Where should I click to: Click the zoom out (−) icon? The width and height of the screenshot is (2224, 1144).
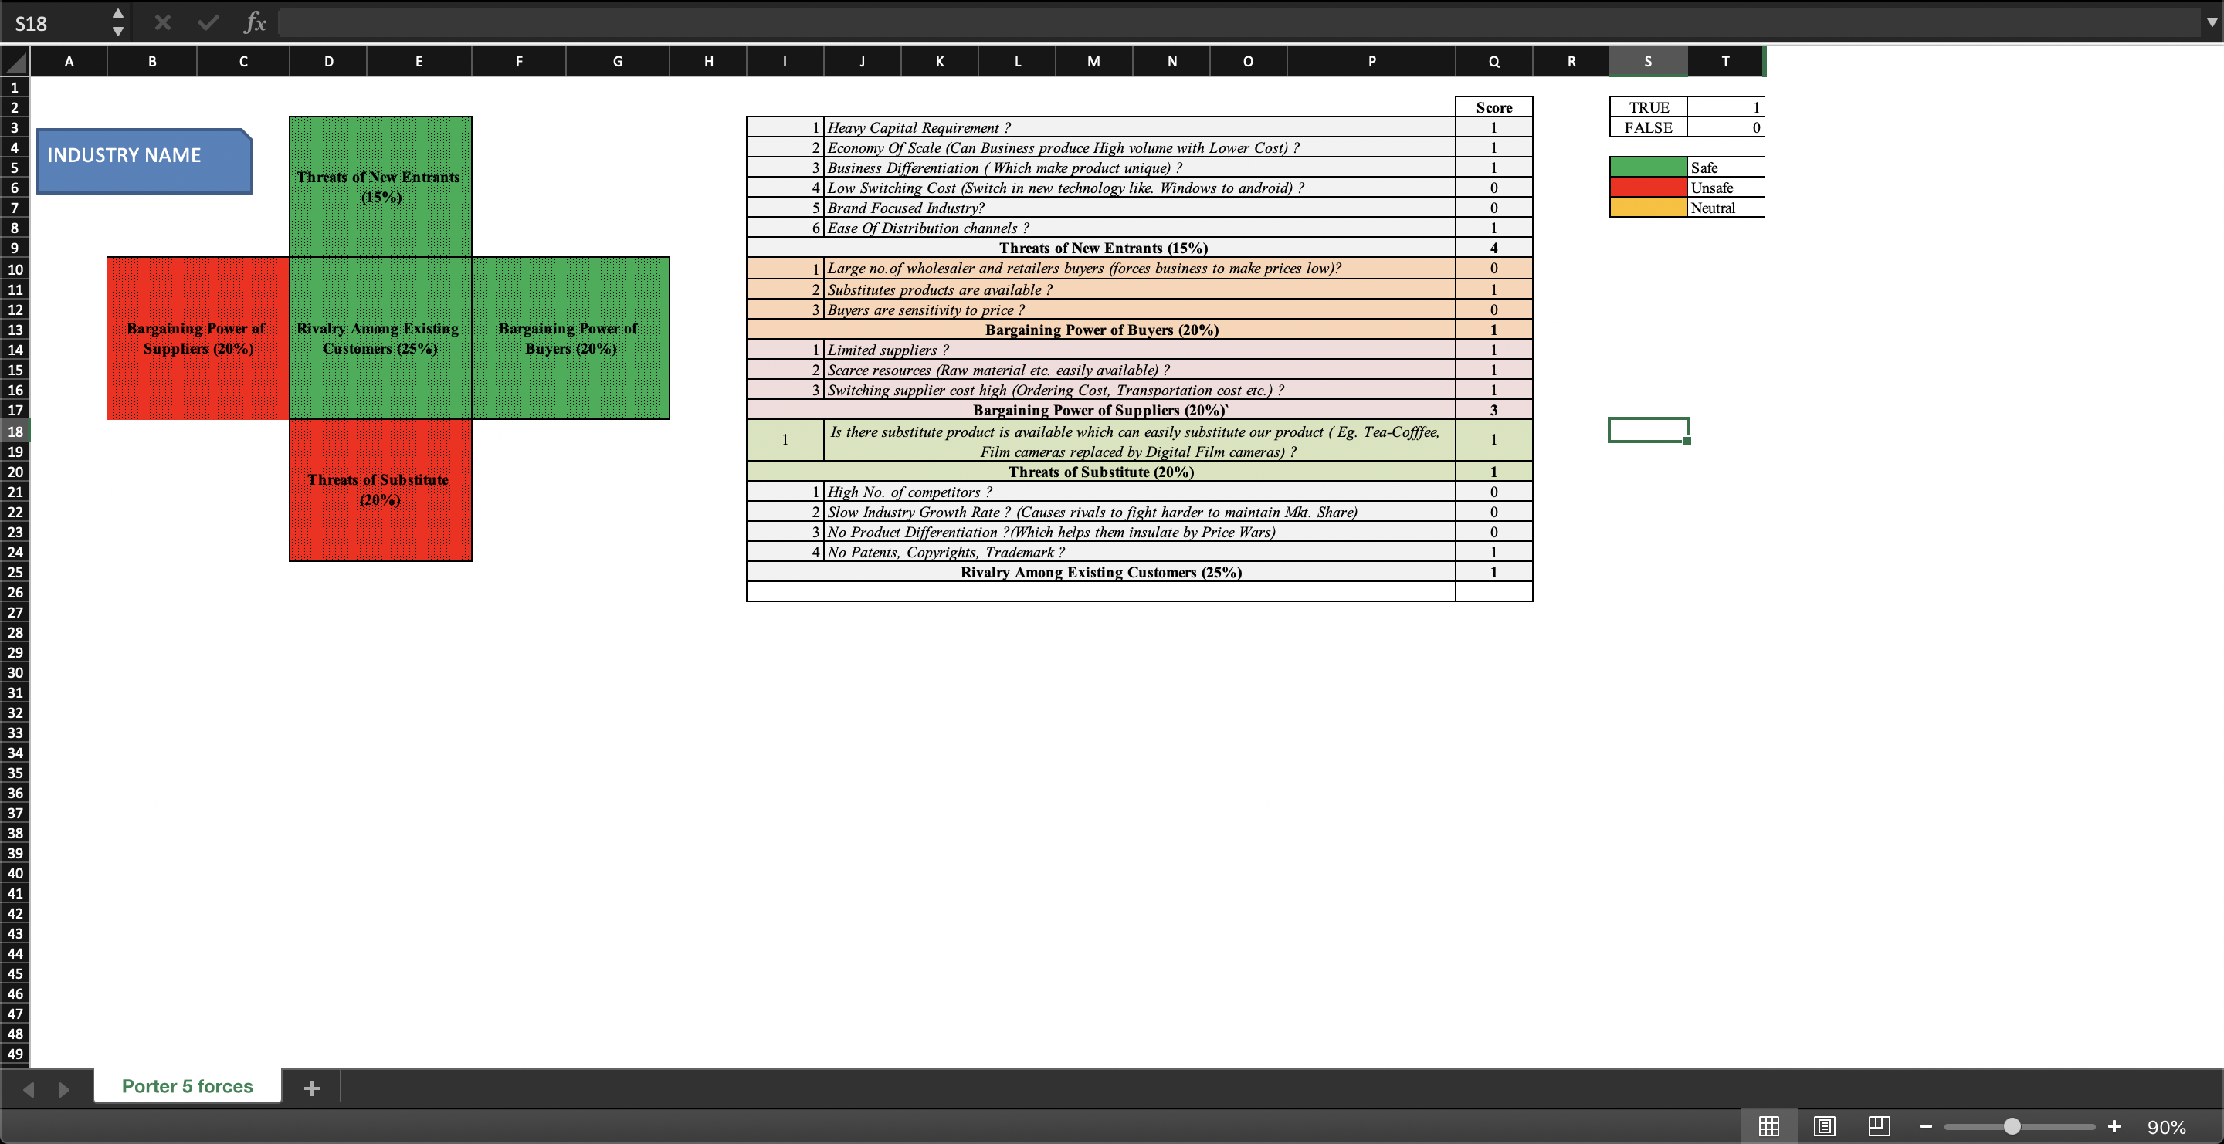[x=1925, y=1126]
